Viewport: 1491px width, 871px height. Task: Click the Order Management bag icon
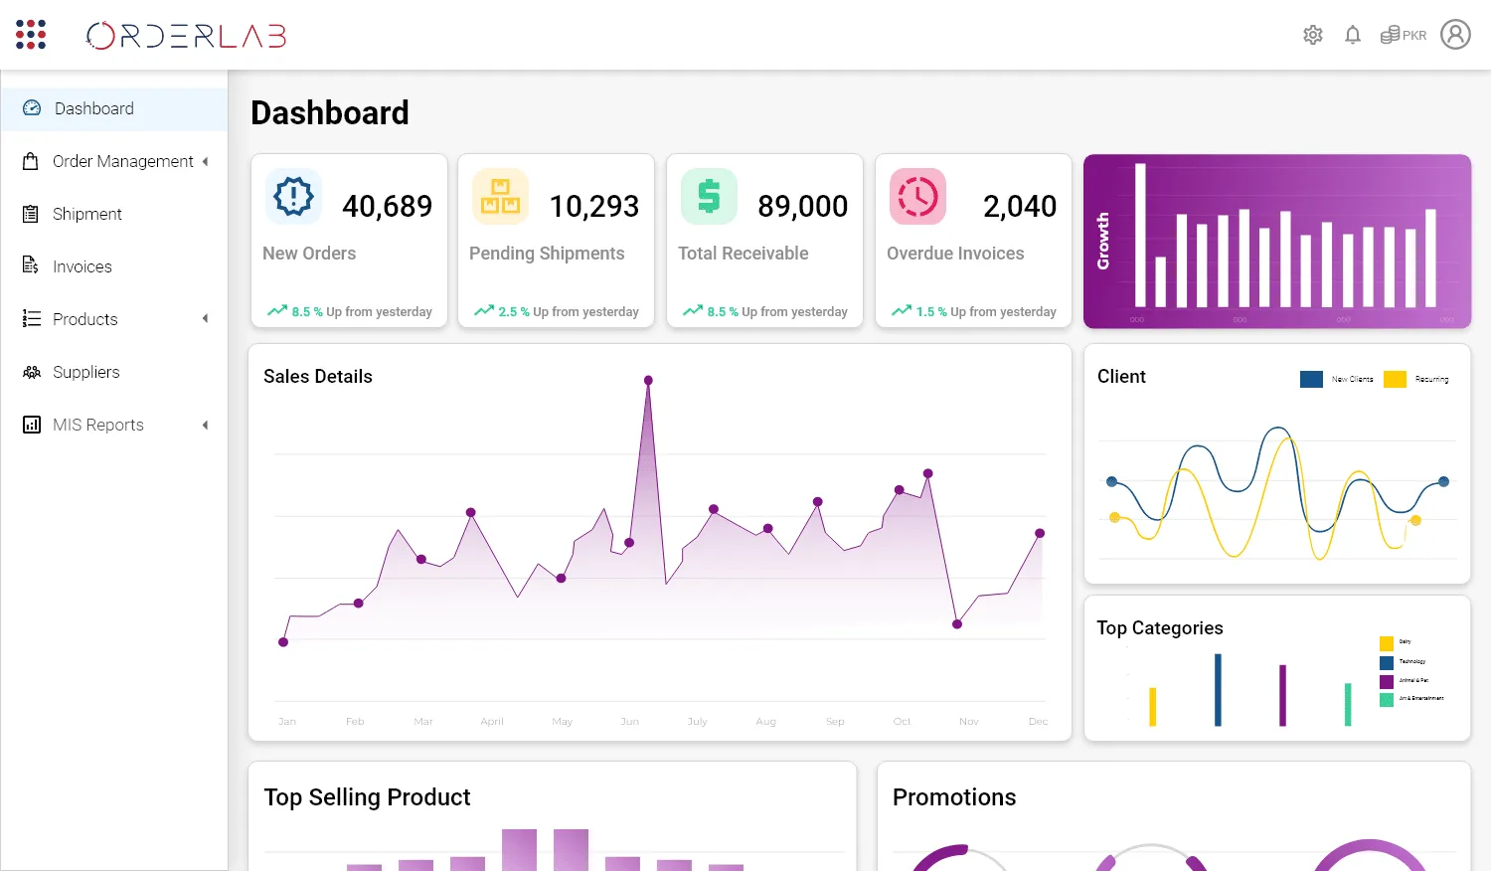point(31,161)
